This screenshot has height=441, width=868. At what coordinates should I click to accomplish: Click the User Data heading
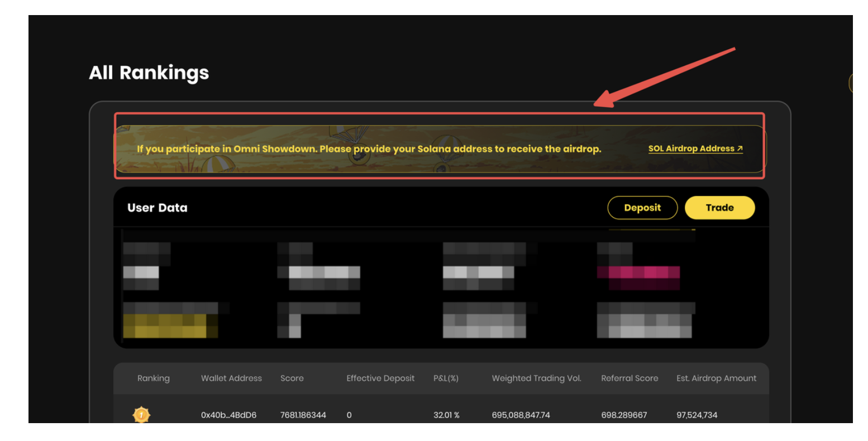158,208
